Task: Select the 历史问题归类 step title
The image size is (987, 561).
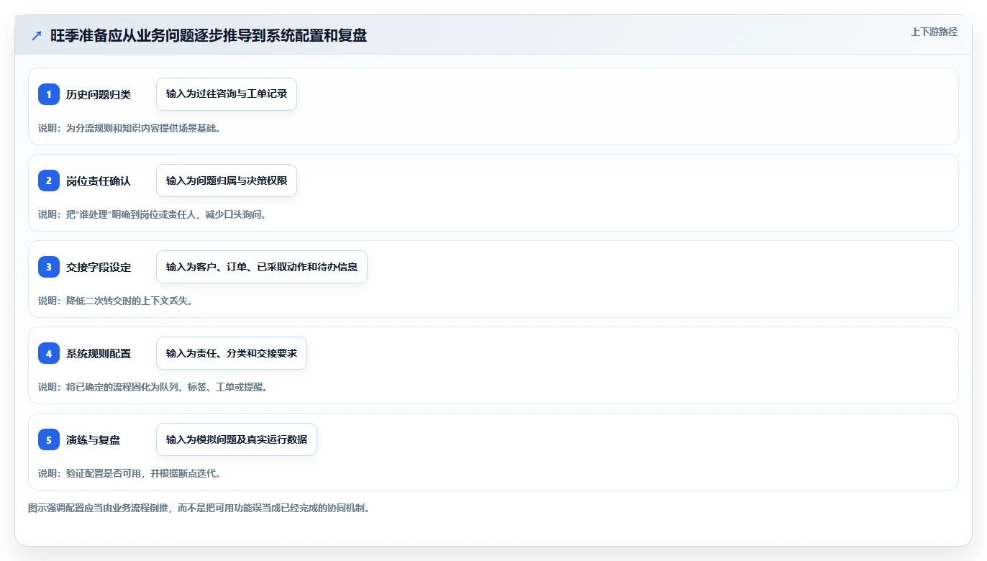Action: click(99, 94)
